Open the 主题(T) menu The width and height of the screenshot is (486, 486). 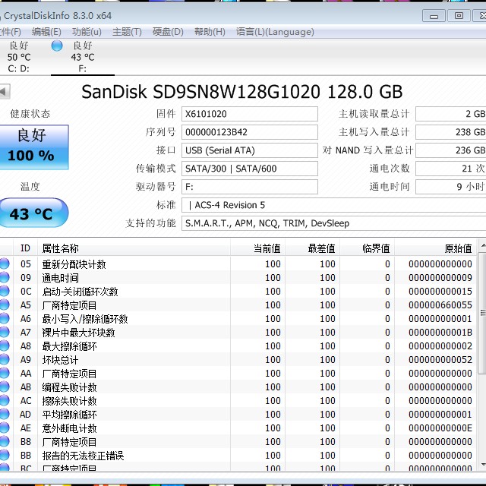pyautogui.click(x=127, y=32)
